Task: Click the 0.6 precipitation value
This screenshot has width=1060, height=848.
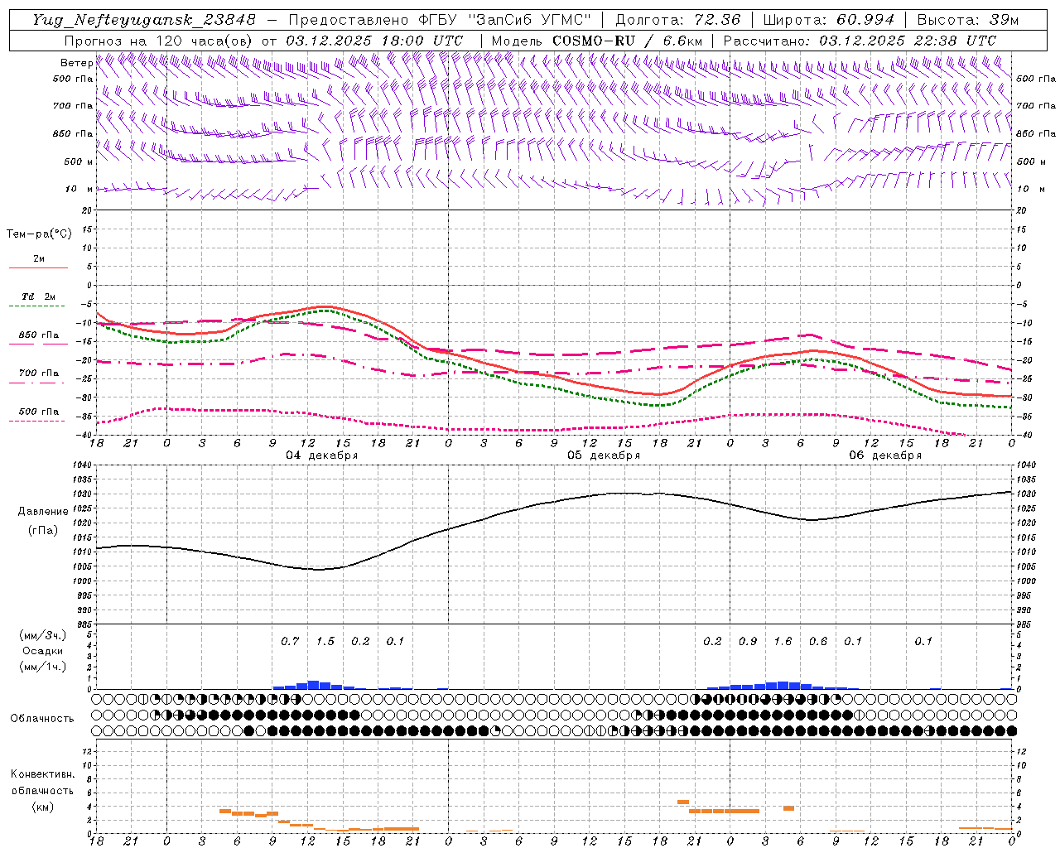Action: 818,642
